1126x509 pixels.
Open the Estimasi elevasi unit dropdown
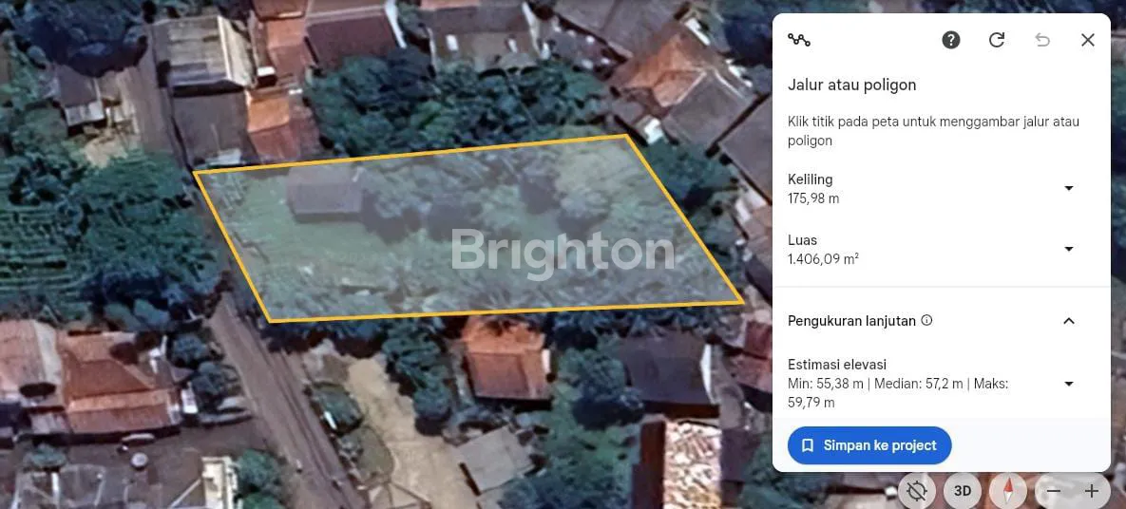[1069, 384]
